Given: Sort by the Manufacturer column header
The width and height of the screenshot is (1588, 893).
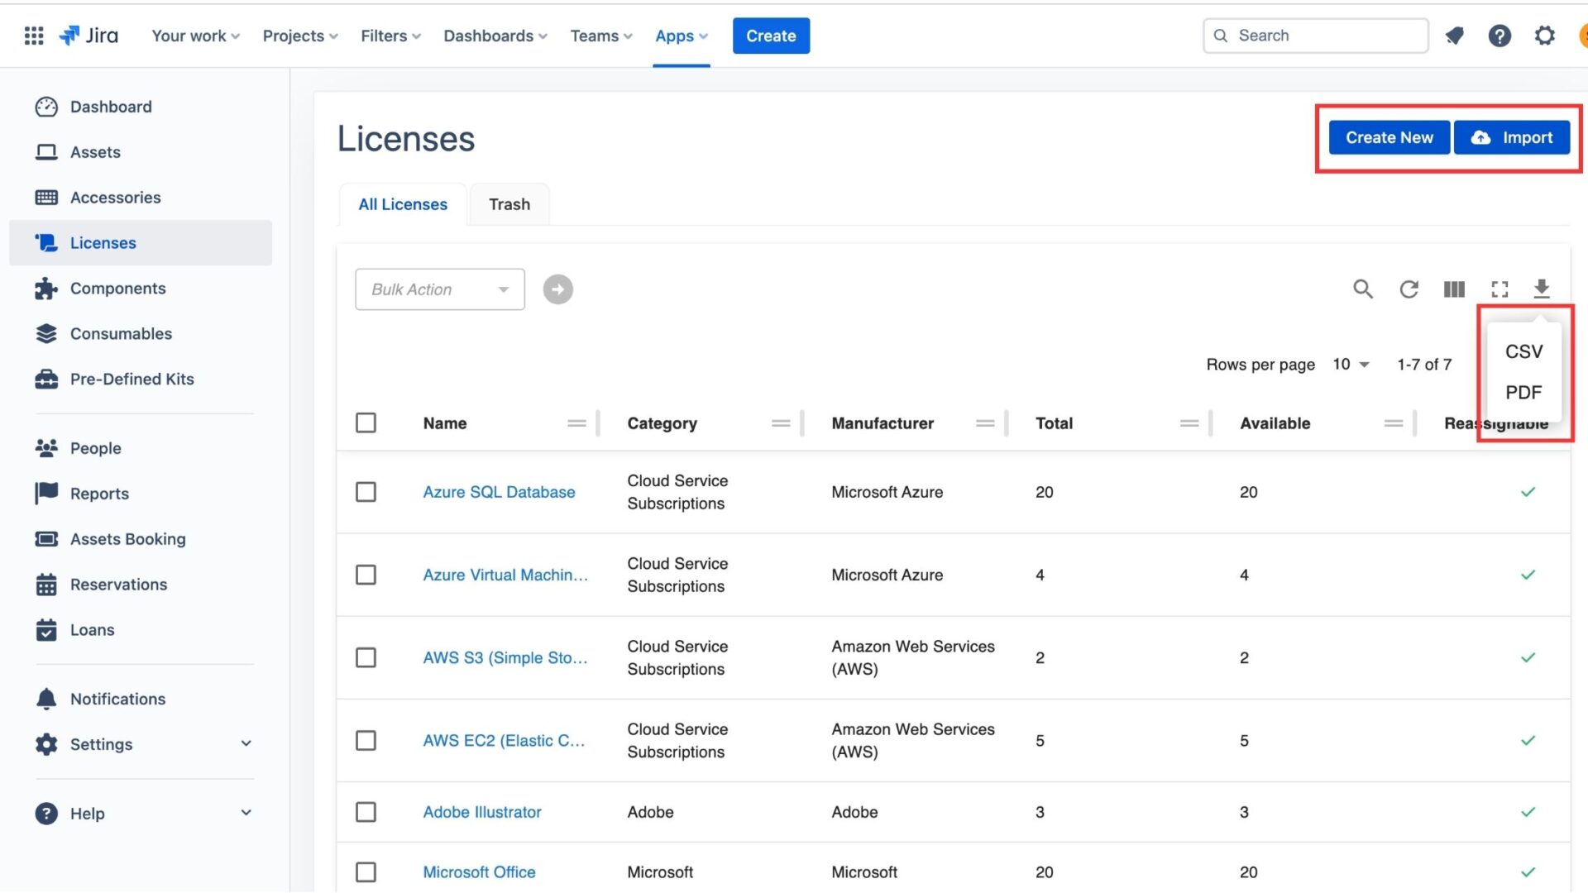Looking at the screenshot, I should (x=882, y=423).
